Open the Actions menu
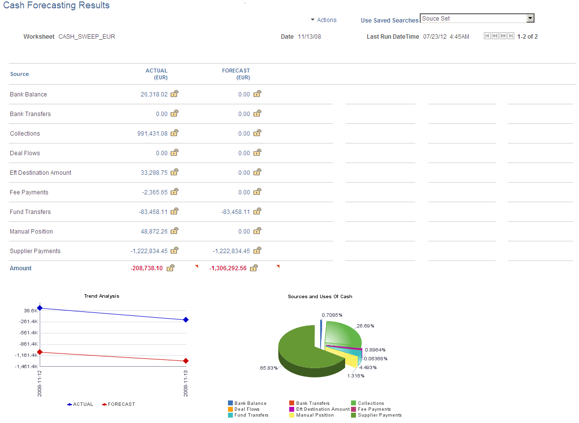 [324, 20]
